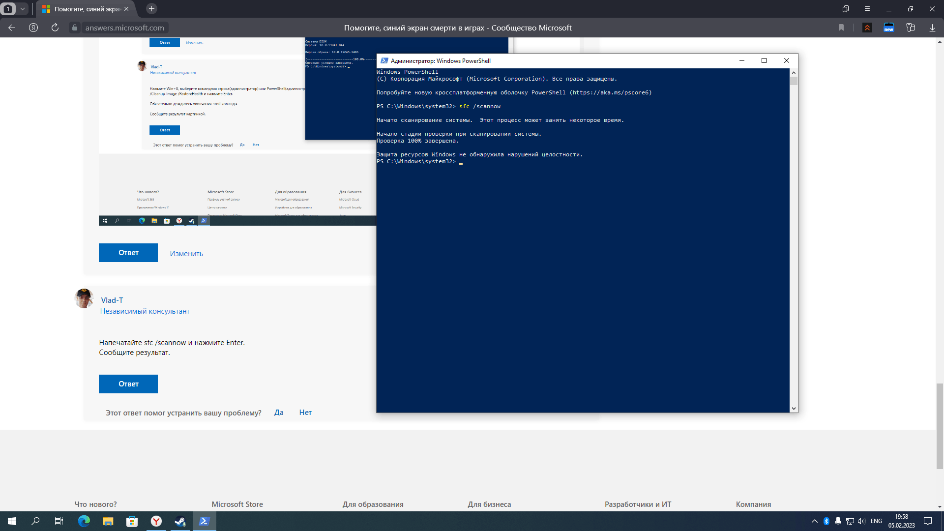This screenshot has height=531, width=944.
Task: Click embedded screenshot image in the post
Action: pyautogui.click(x=237, y=133)
